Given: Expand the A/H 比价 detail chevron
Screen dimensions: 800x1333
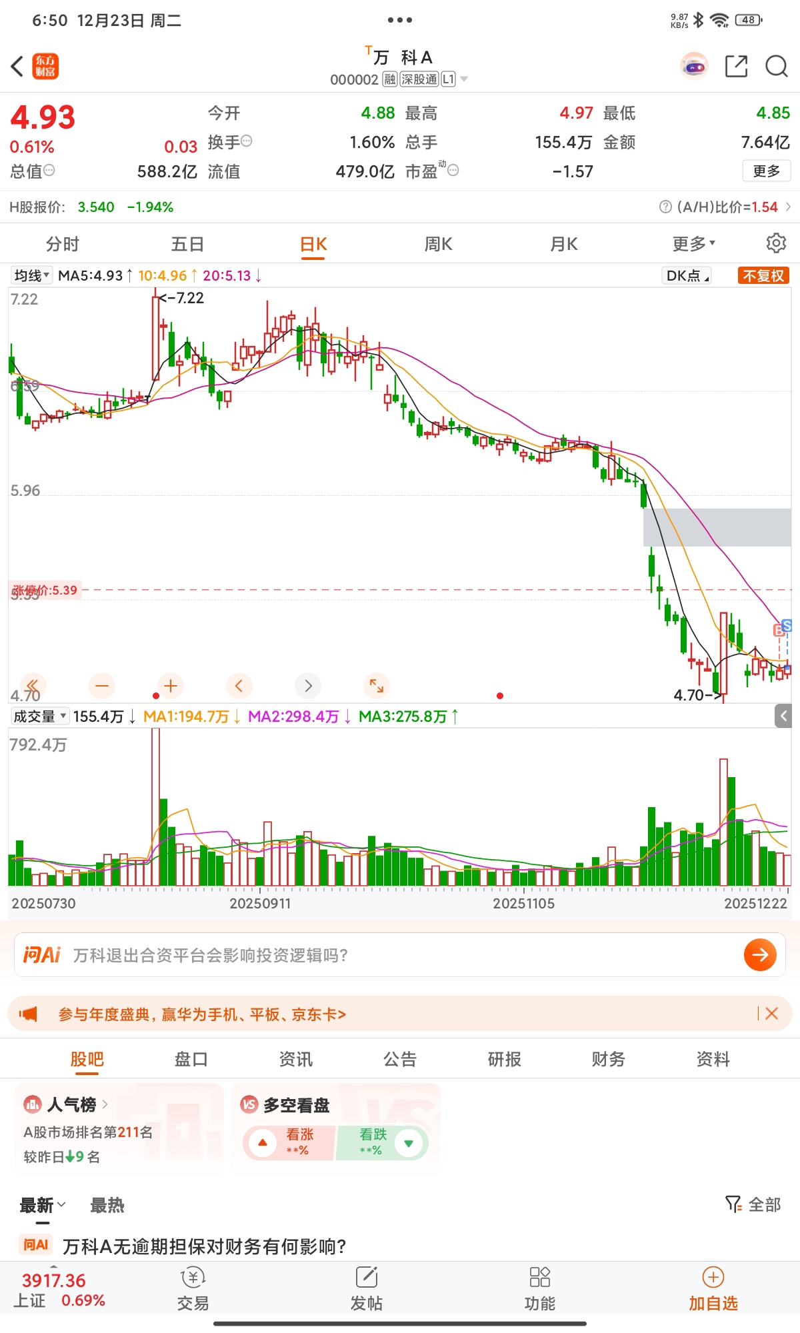Looking at the screenshot, I should click(x=788, y=207).
